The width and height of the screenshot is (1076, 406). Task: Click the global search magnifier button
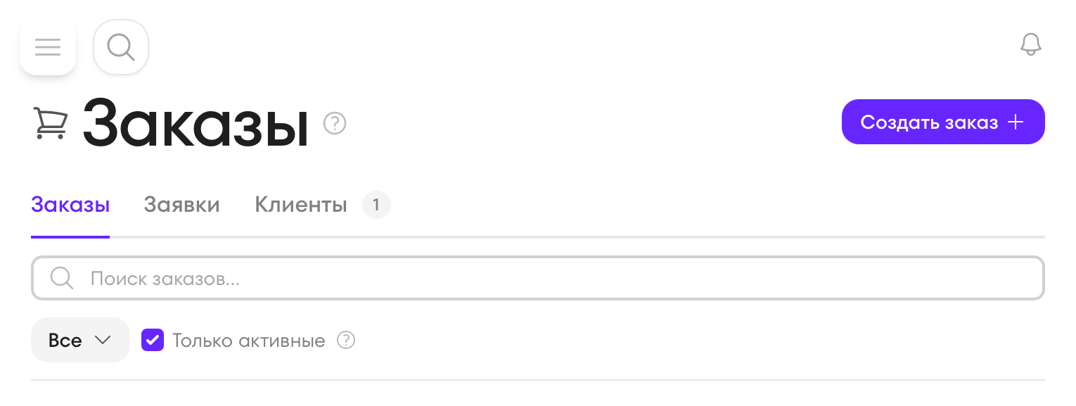coord(121,47)
